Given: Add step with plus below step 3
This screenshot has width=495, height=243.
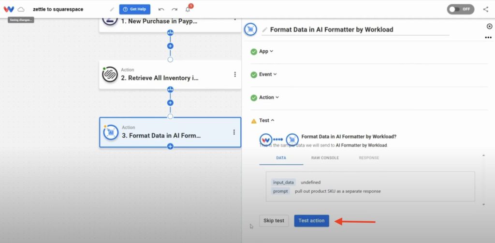Looking at the screenshot, I should pyautogui.click(x=170, y=146).
